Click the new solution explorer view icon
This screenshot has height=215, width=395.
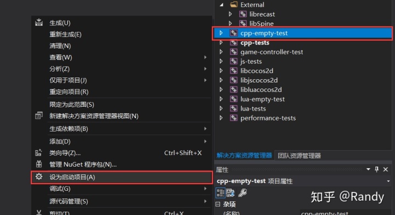(x=39, y=115)
